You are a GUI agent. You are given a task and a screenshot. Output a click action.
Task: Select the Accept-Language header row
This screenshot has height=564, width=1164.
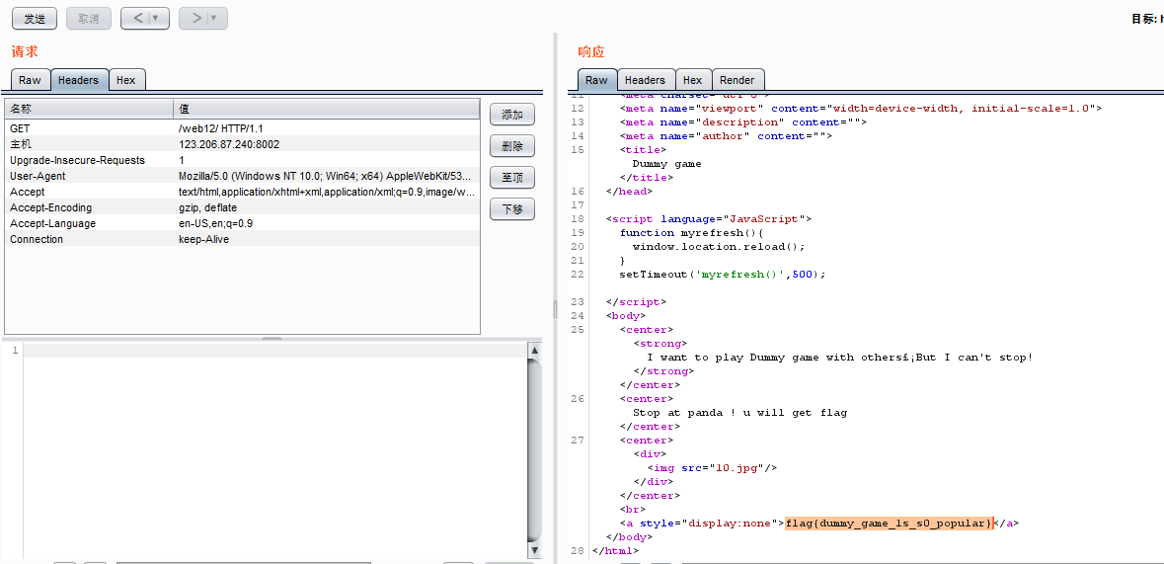(242, 223)
